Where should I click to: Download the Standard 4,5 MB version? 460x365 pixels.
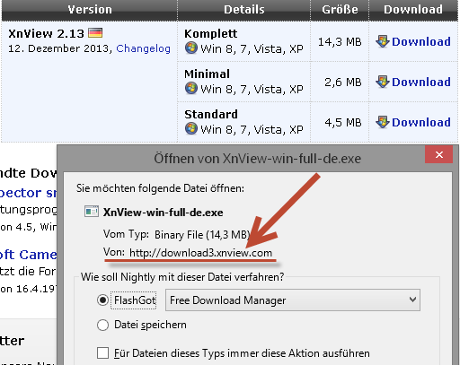(421, 122)
